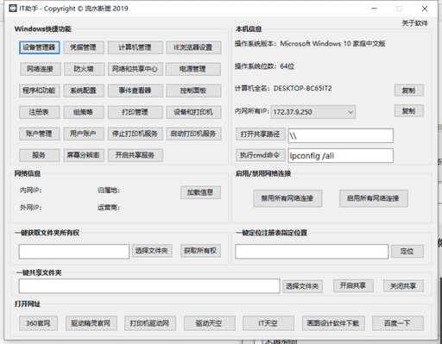This screenshot has width=442, height=344.
Task: Open 打印机驱动网 website
Action: pyautogui.click(x=150, y=323)
